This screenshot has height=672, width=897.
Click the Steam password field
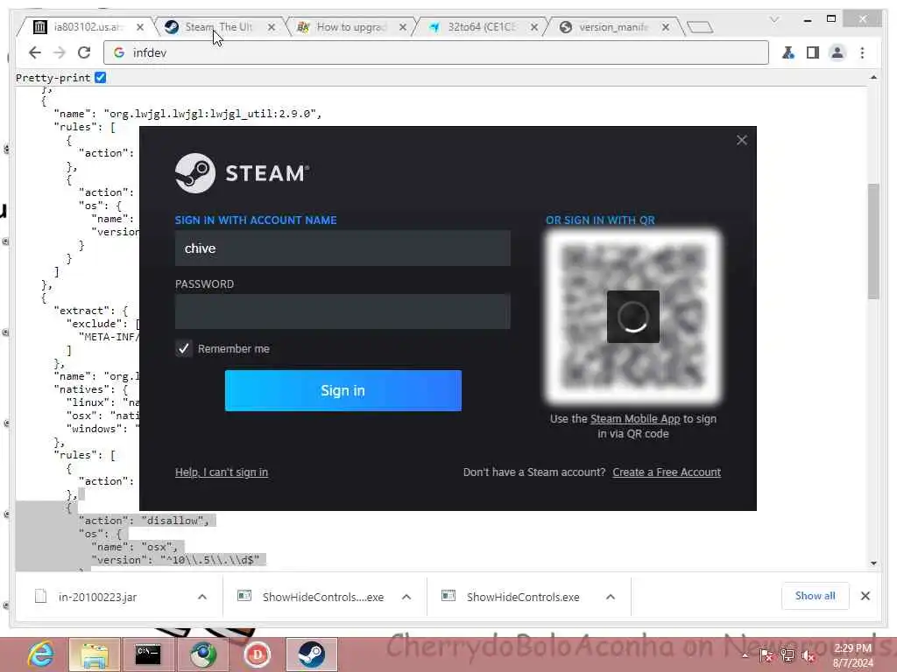343,311
